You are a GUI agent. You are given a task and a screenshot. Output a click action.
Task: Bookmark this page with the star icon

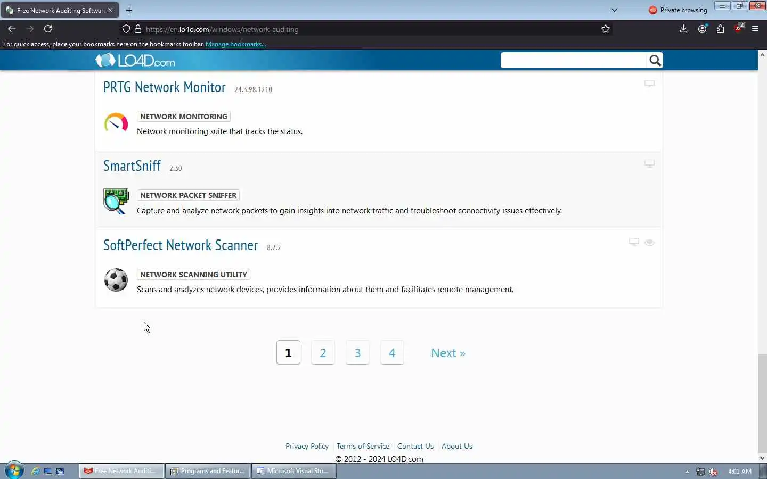tap(606, 29)
